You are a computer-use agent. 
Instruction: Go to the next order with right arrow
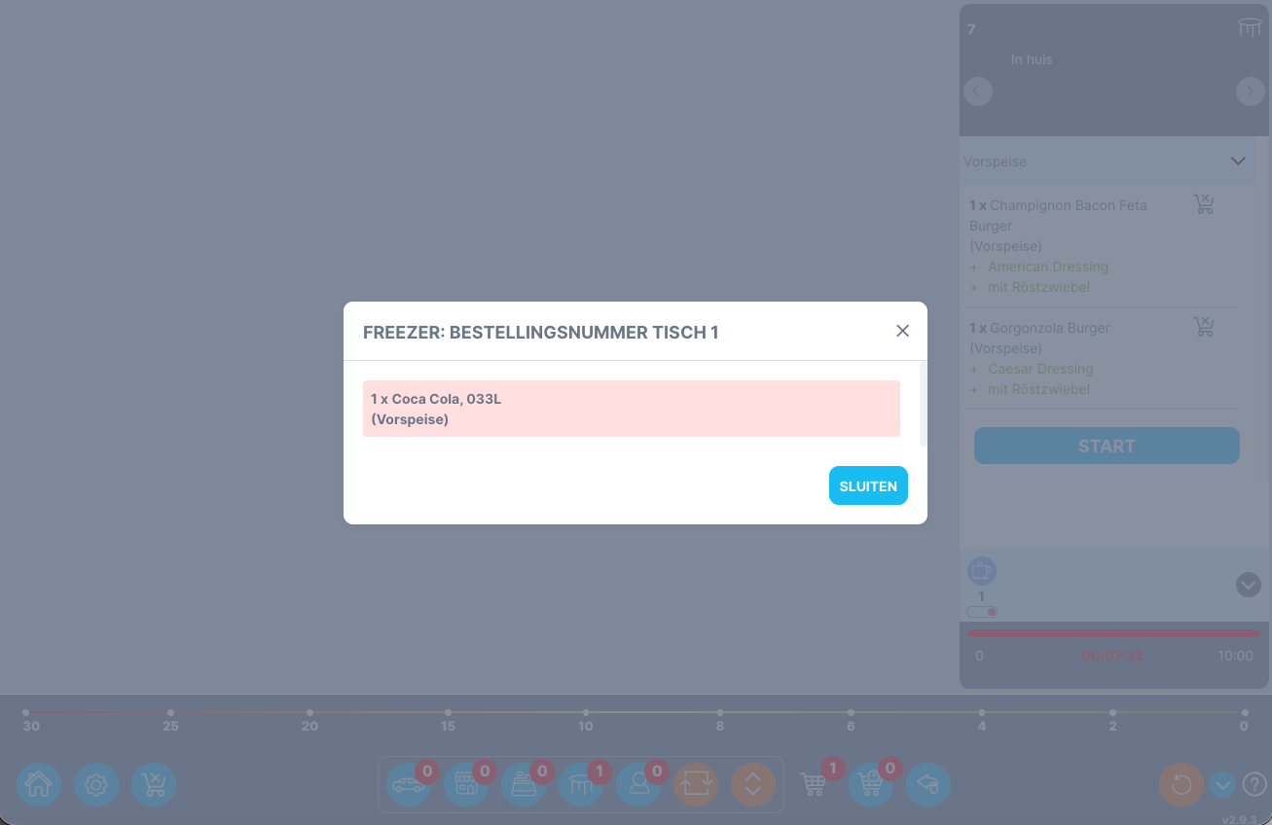[x=1250, y=91]
